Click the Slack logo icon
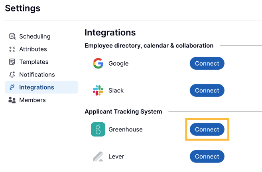 click(x=98, y=90)
